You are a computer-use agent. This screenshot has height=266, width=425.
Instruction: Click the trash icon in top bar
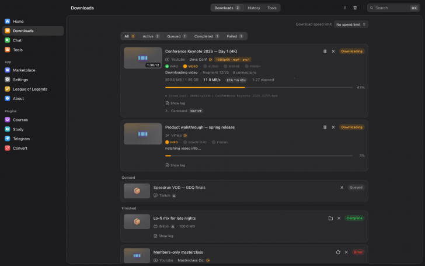pyautogui.click(x=355, y=8)
